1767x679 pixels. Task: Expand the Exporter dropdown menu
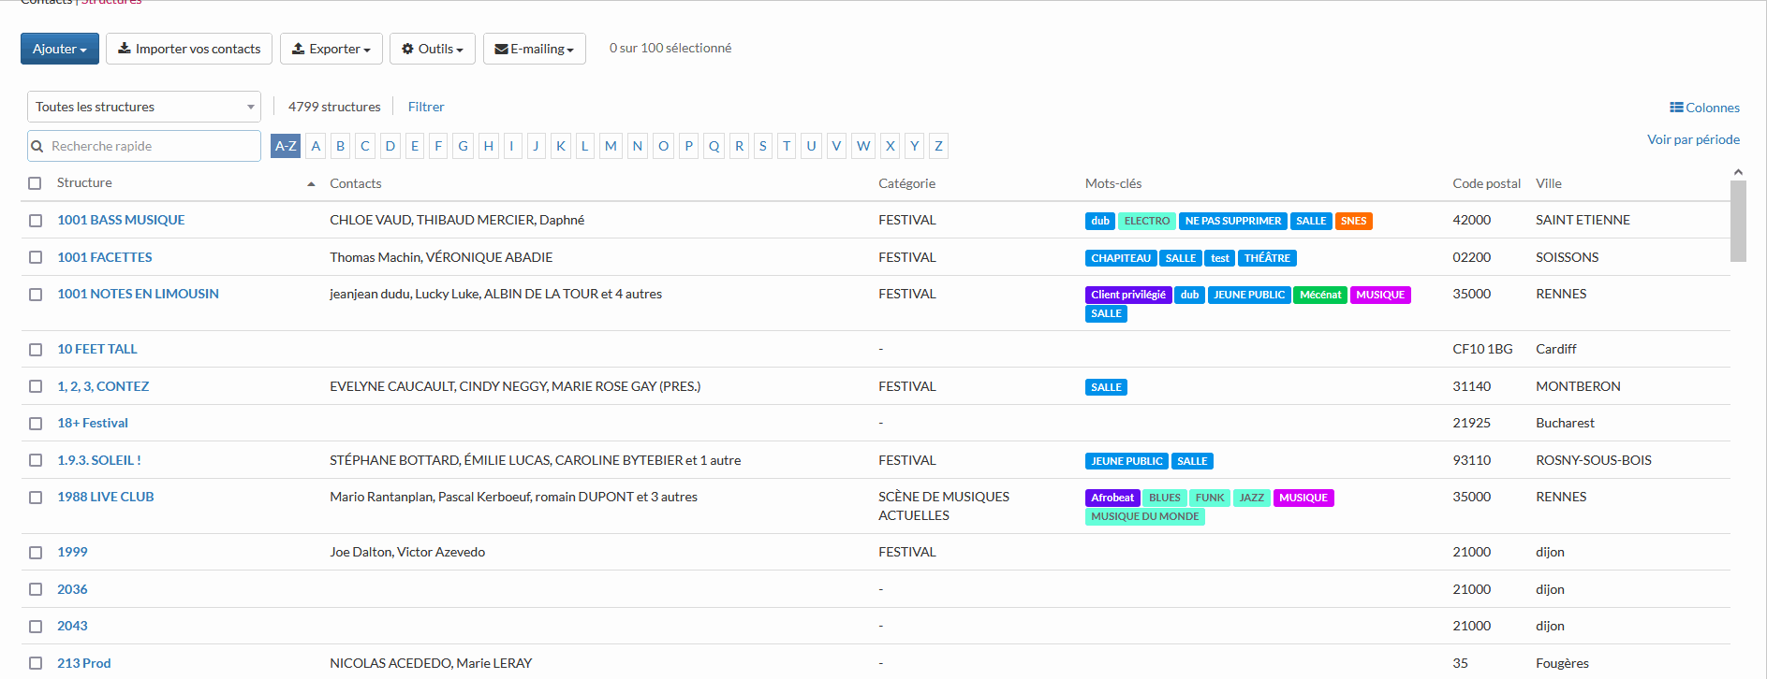tap(331, 49)
